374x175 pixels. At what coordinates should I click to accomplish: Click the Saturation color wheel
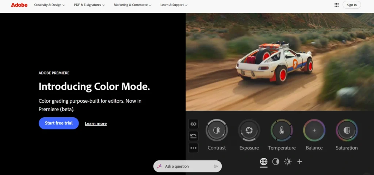(x=347, y=130)
